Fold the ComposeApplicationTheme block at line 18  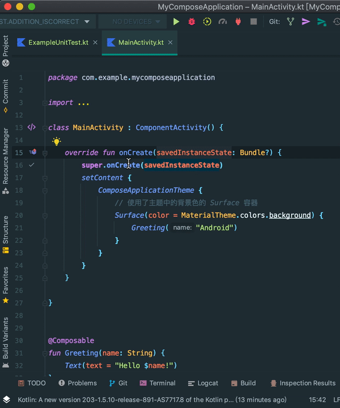tap(45, 191)
